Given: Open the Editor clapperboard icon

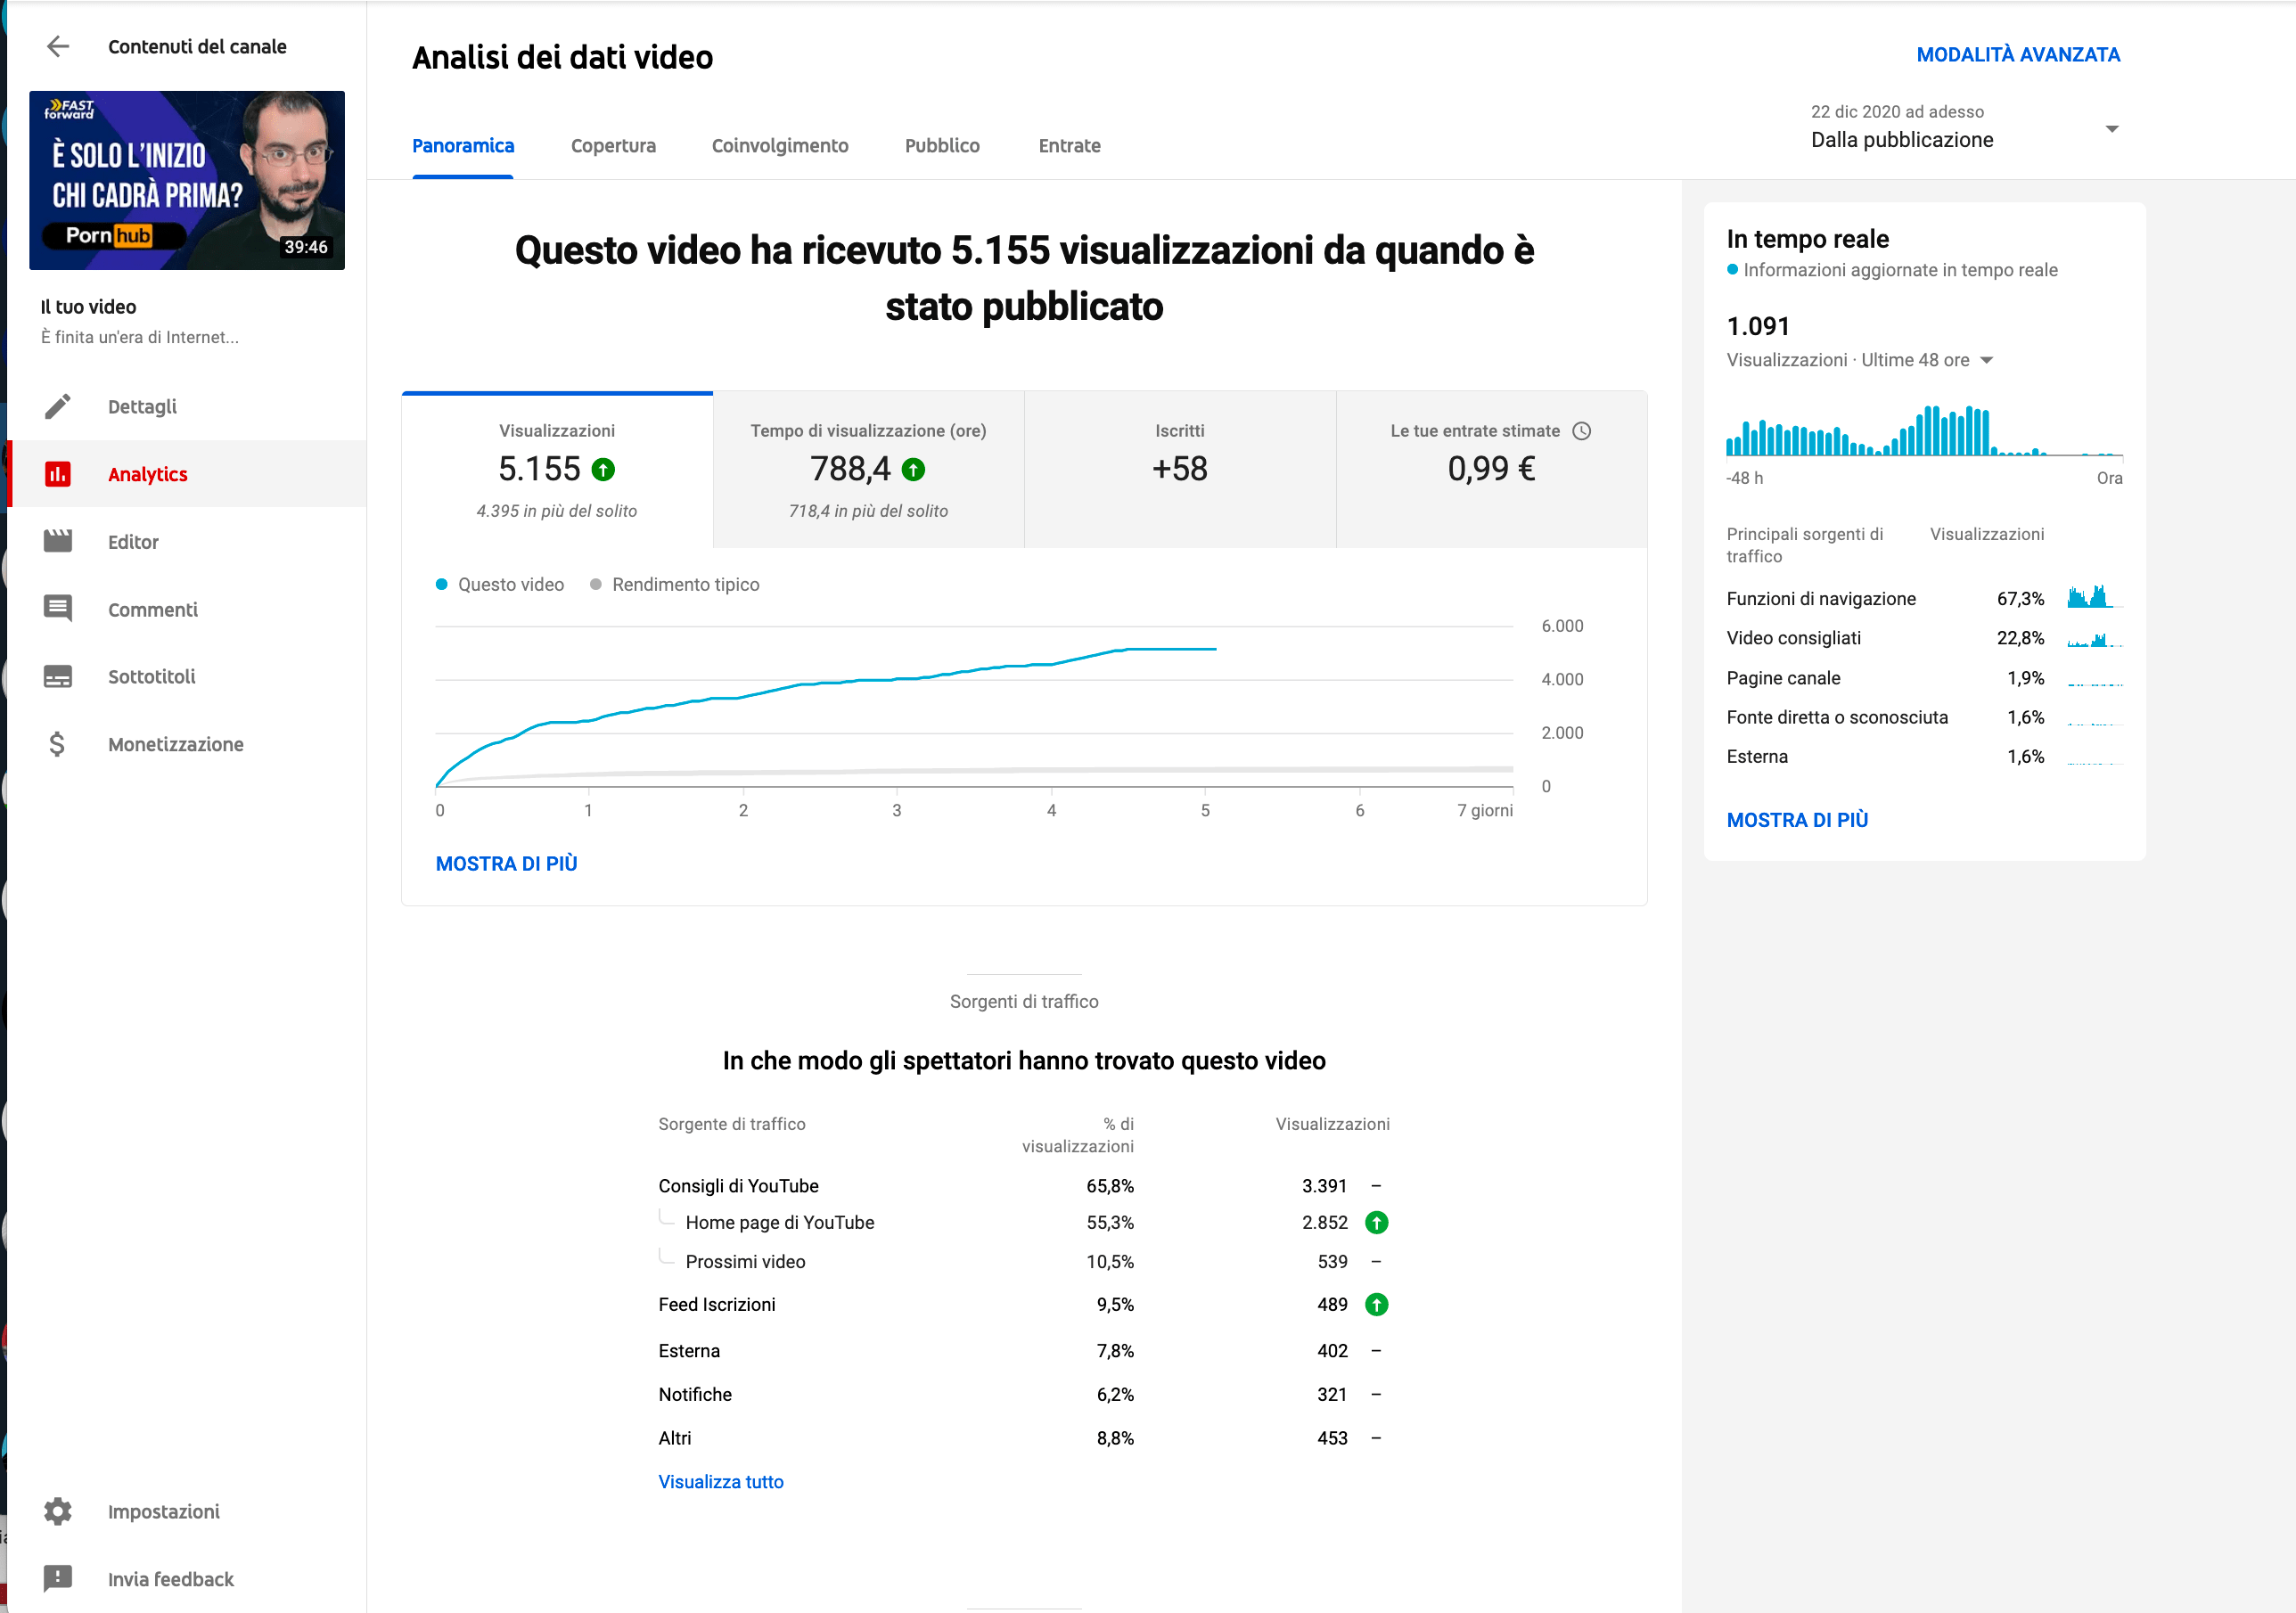Looking at the screenshot, I should [x=58, y=541].
